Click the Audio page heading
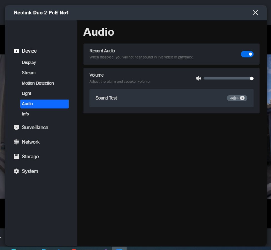271x250 pixels. (99, 32)
